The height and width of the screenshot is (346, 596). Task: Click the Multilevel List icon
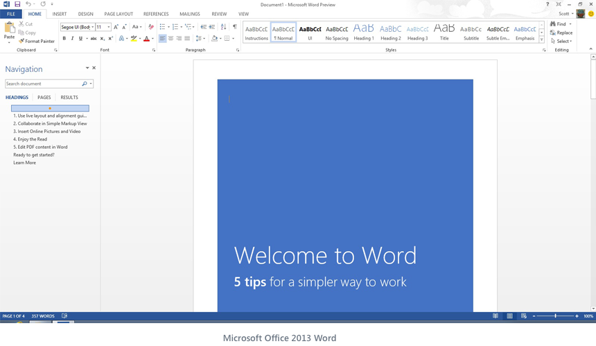point(188,27)
